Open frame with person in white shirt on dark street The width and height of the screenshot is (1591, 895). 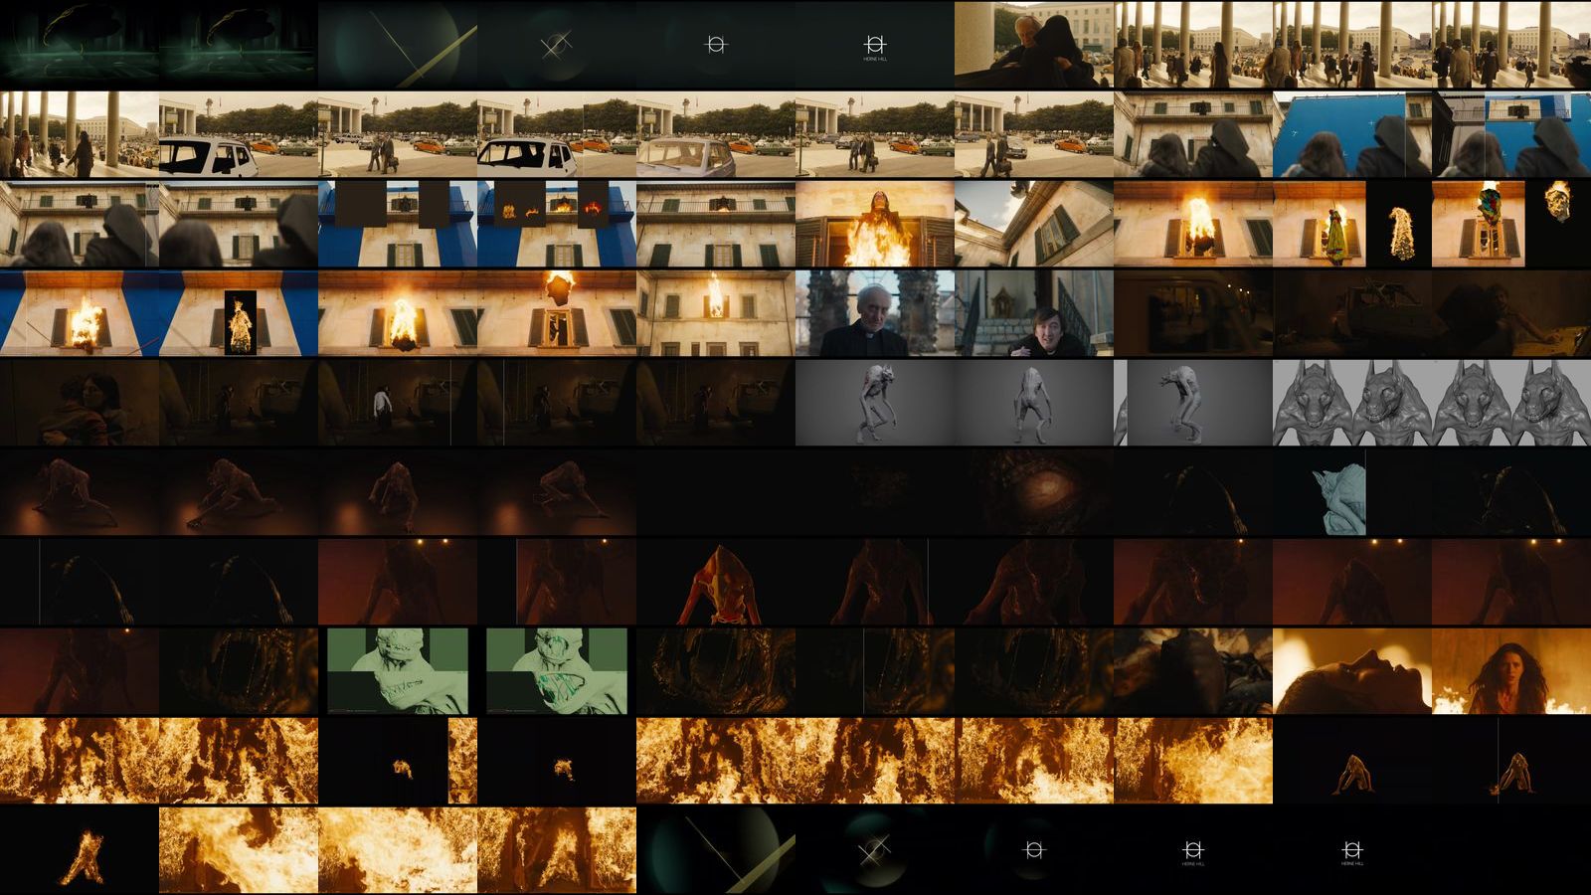(x=398, y=403)
